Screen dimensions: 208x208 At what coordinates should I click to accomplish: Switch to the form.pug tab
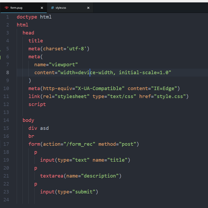pyautogui.click(x=24, y=8)
